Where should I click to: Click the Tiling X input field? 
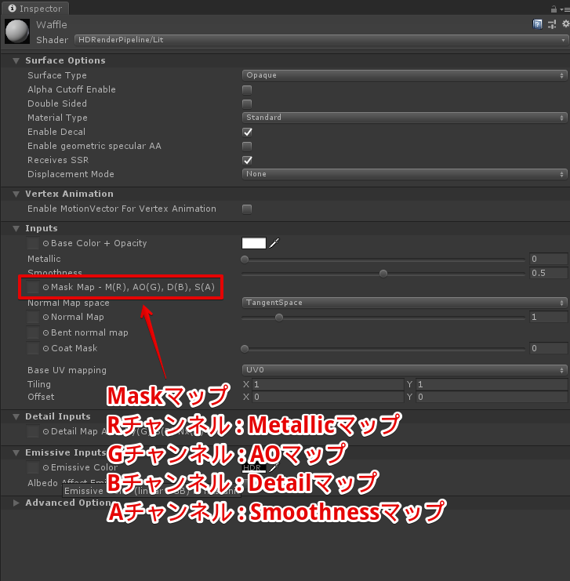(x=328, y=385)
